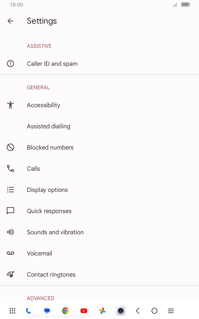The height and width of the screenshot is (319, 199).
Task: Tap the Calls handset icon
Action: [10, 168]
